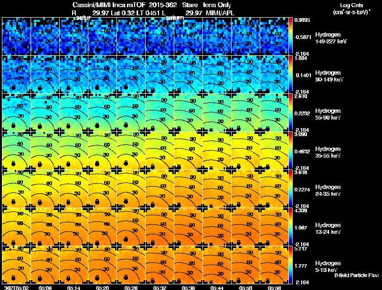Image resolution: width=382 pixels, height=290 pixels.
Task: Click the 0.2232 colorbar midpoint value
Action: click(x=302, y=113)
